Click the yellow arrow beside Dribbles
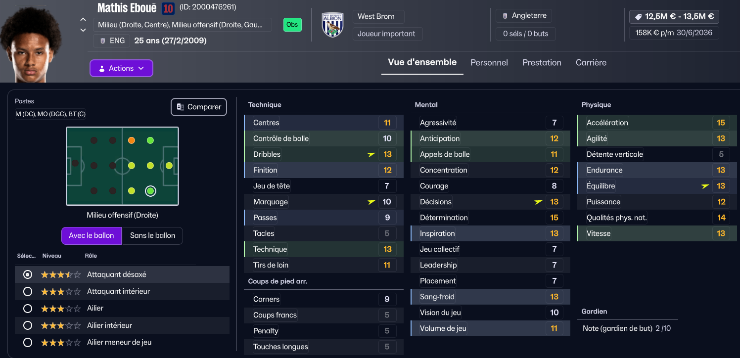740x358 pixels. (371, 154)
